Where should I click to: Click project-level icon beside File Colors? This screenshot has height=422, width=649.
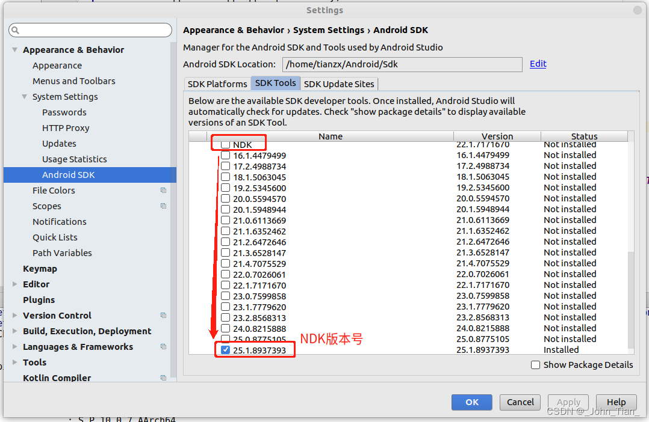point(164,191)
